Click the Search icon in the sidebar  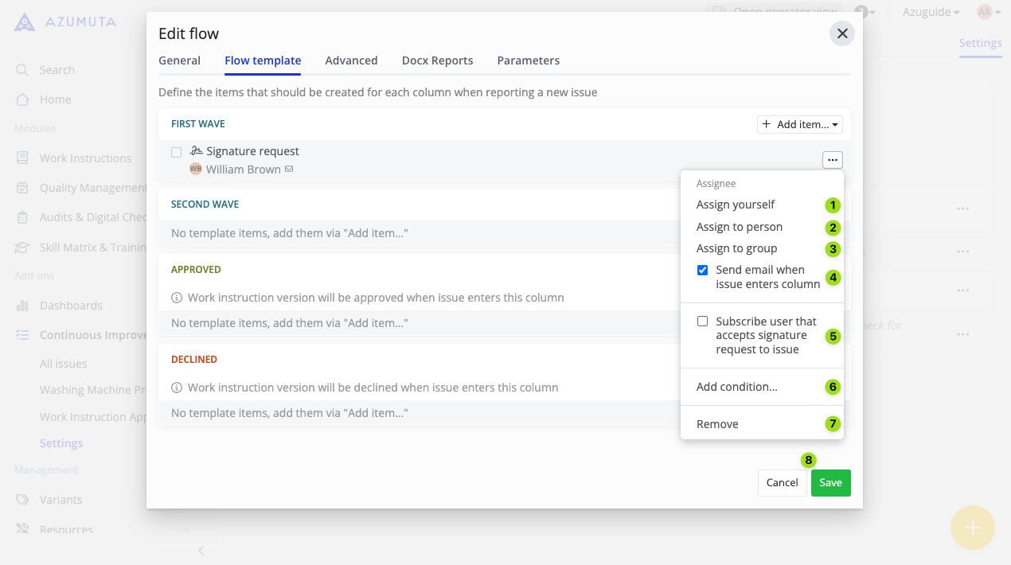(22, 70)
